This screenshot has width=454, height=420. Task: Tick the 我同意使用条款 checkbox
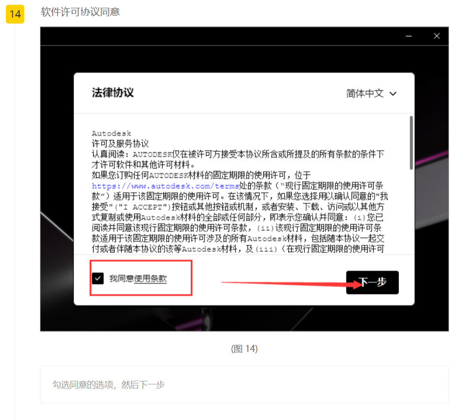[x=98, y=279]
